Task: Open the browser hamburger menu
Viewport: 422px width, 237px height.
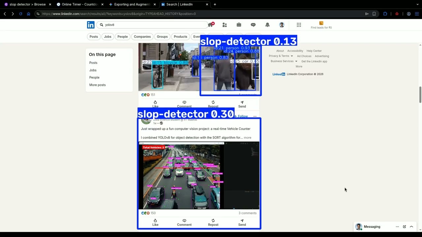Action: point(417,14)
